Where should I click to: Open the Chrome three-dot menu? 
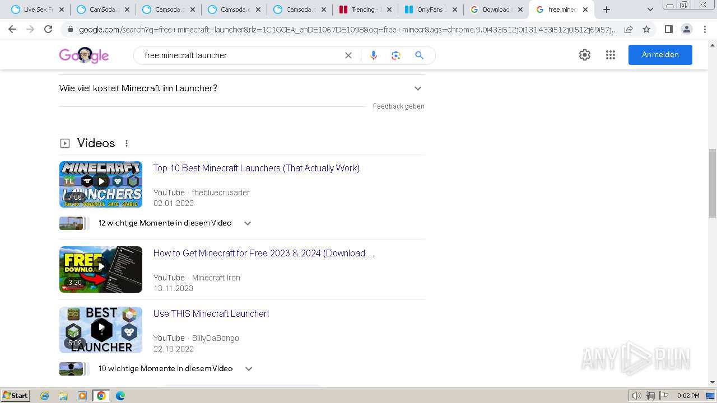705,29
